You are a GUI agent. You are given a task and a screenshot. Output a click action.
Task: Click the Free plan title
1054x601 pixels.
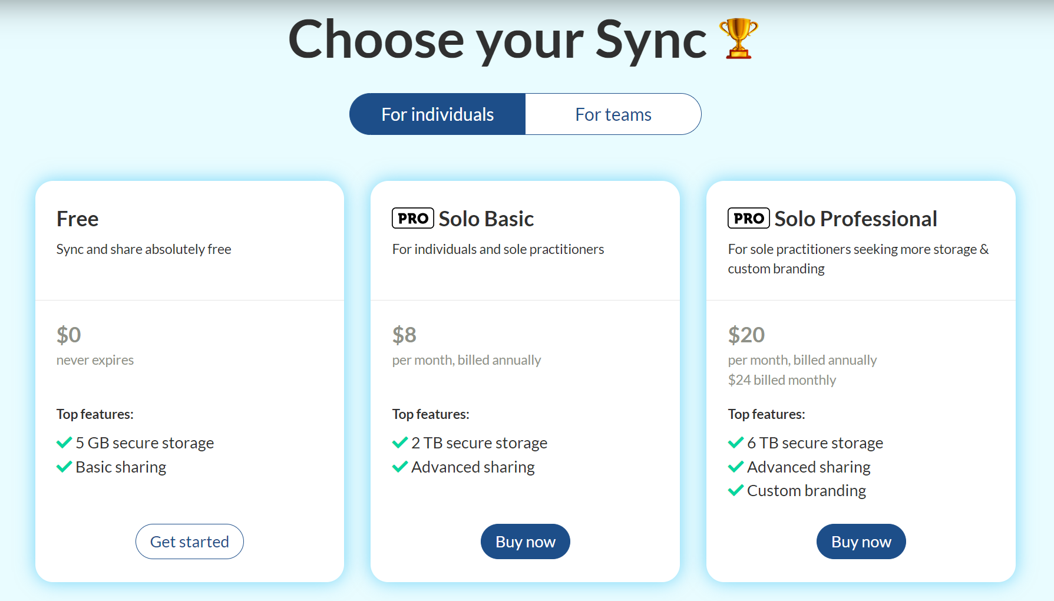[x=78, y=219]
